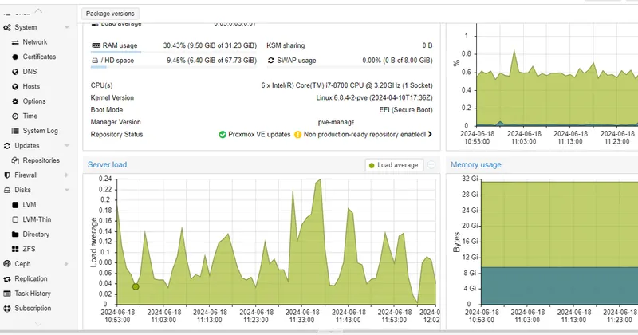Open the repository status details chevron

[x=430, y=134]
